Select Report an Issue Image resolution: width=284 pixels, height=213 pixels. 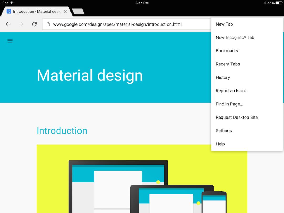[x=231, y=91]
